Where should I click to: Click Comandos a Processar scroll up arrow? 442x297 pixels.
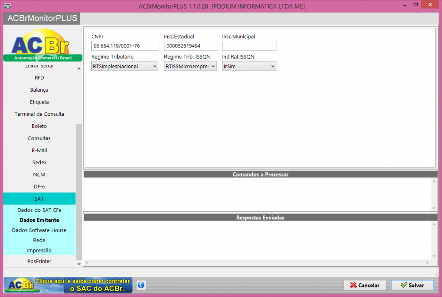click(434, 181)
